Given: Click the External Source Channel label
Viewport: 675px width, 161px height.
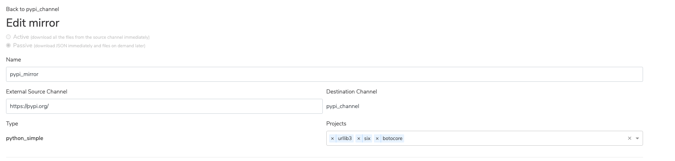Looking at the screenshot, I should tap(37, 92).
